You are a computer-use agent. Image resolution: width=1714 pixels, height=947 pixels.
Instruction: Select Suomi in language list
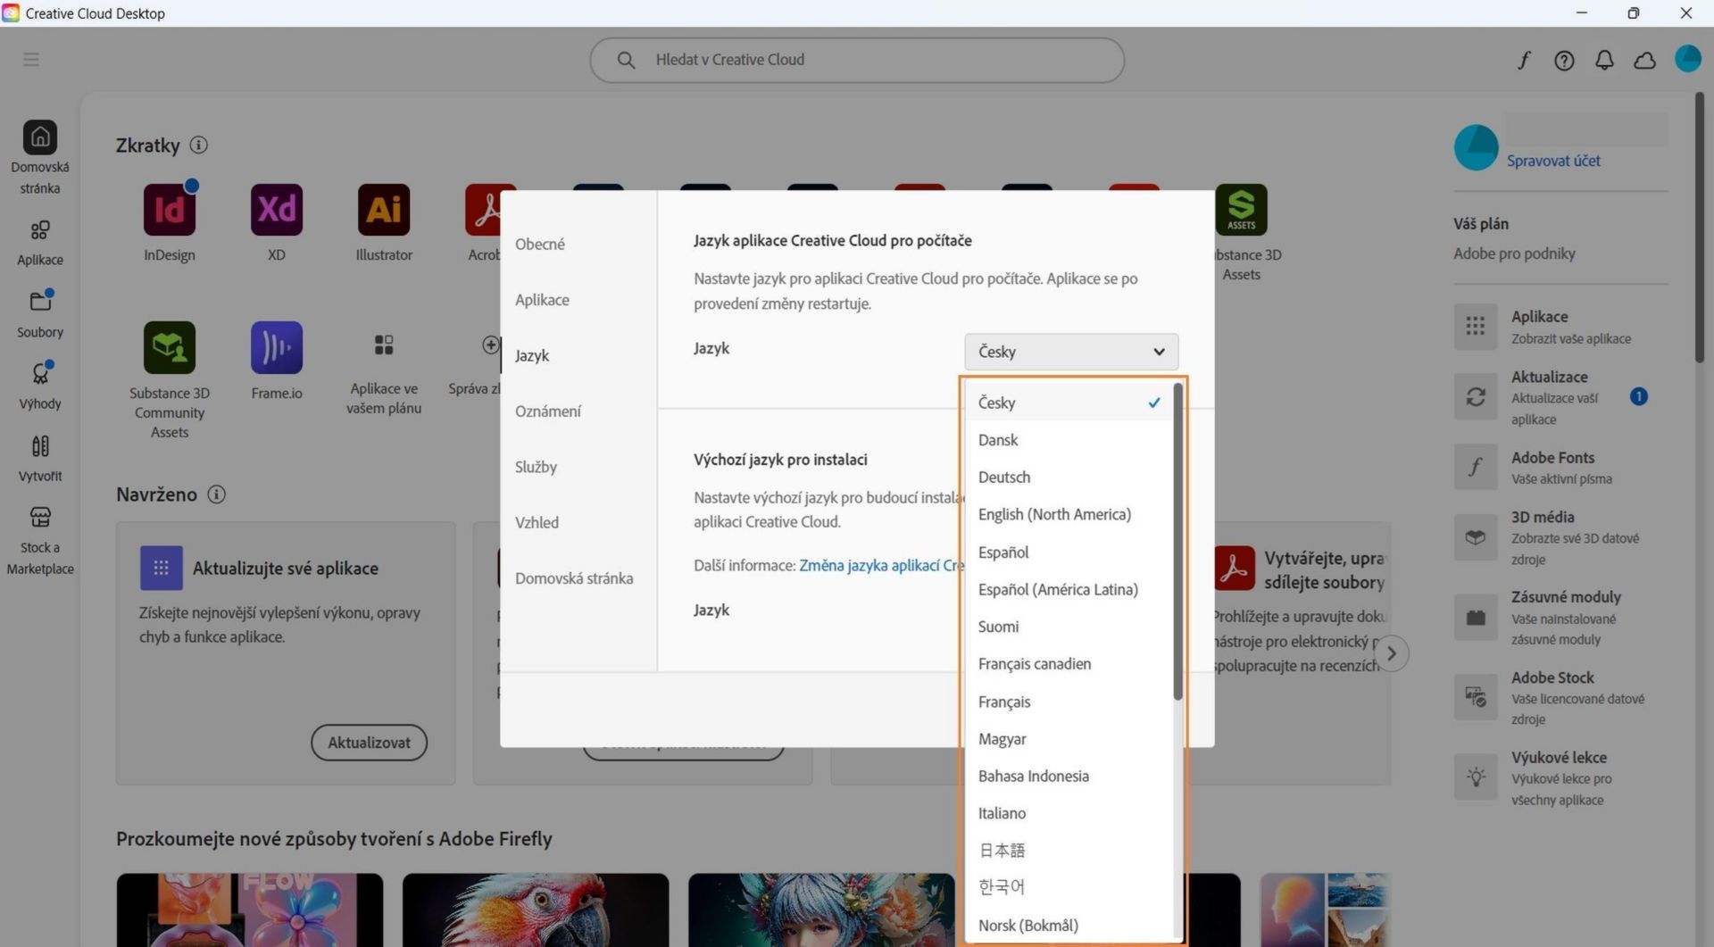(1069, 627)
